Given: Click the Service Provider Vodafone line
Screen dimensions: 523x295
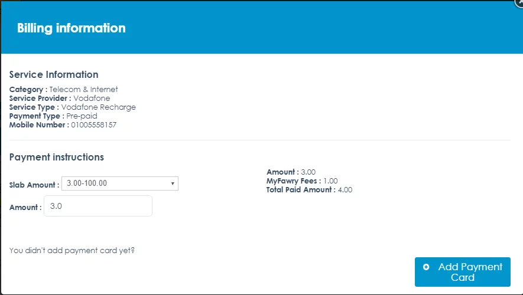Looking at the screenshot, I should pos(60,99).
